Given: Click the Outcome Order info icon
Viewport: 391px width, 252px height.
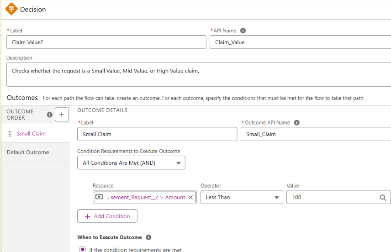Looking at the screenshot, I should coord(49,115).
